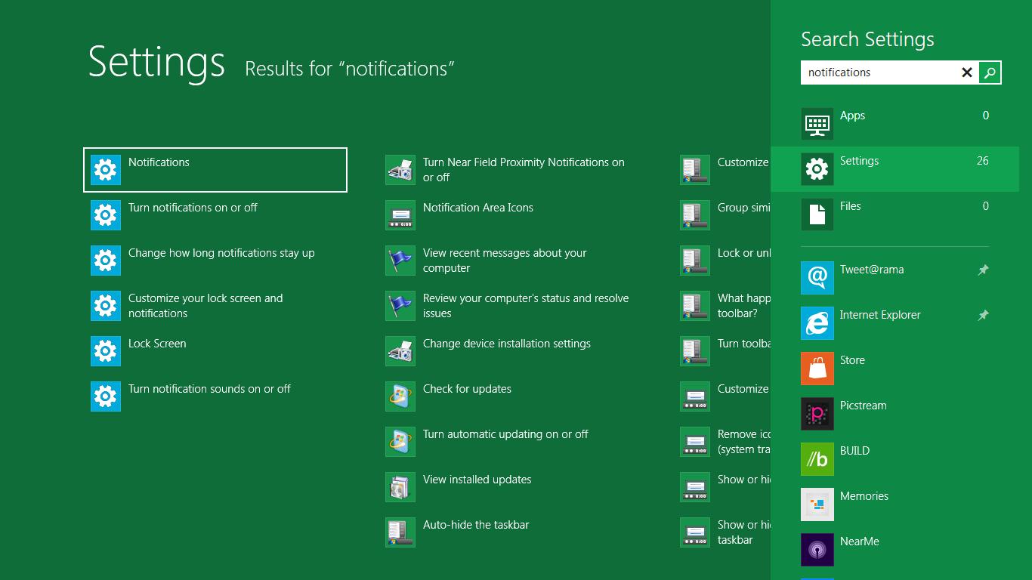Click the BUILD app icon

pos(817,458)
